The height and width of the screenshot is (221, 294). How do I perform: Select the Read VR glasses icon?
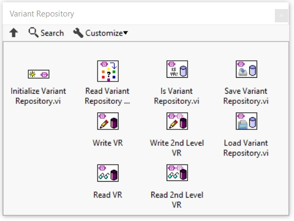pyautogui.click(x=108, y=173)
